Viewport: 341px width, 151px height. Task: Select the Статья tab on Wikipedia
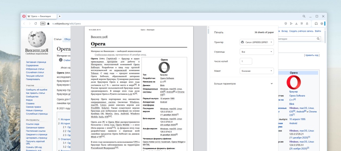(58, 39)
